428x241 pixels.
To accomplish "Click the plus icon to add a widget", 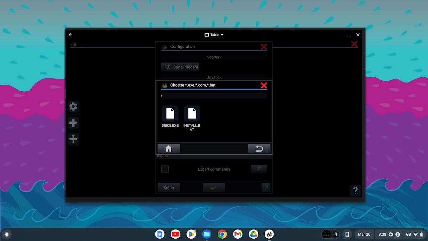I will (73, 123).
